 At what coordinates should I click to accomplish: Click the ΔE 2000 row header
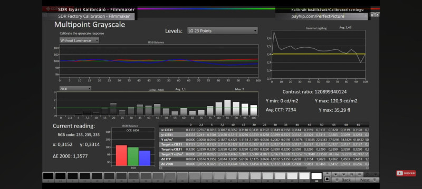click(x=167, y=164)
